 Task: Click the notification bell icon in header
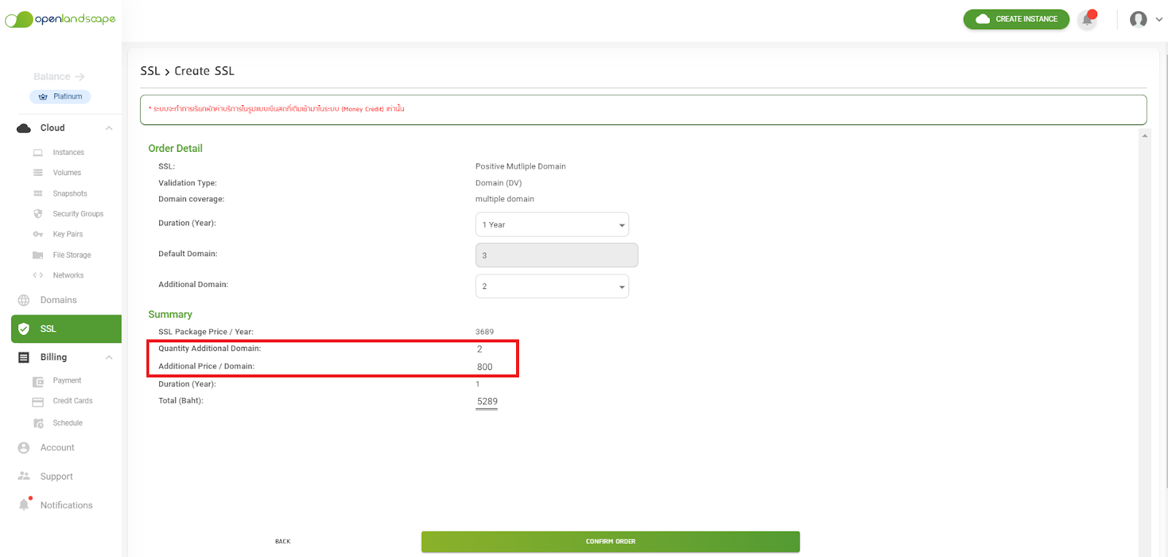tap(1087, 20)
